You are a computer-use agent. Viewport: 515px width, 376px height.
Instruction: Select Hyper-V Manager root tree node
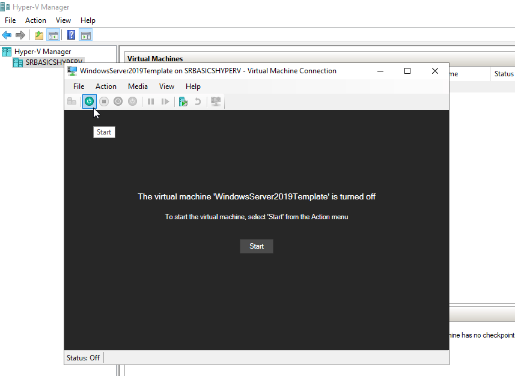[x=43, y=52]
